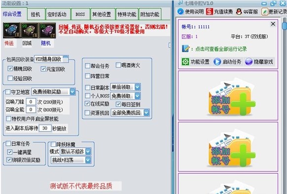
Task: Click second 添加帐号 folder icon
Action: [x=232, y=149]
